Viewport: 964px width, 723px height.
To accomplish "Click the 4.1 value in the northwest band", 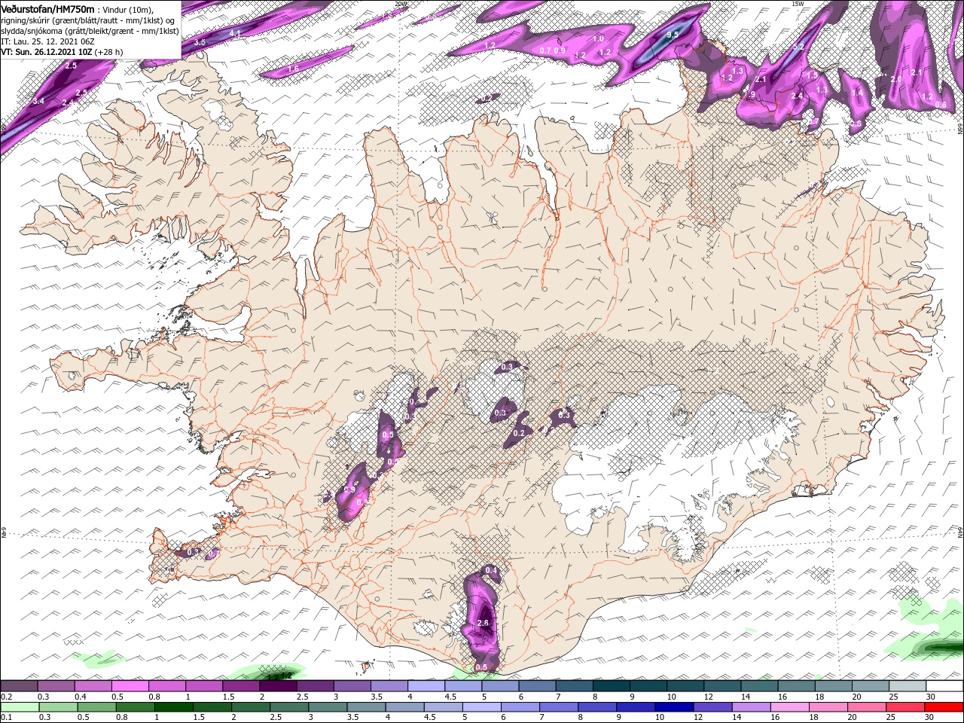I will pos(234,34).
